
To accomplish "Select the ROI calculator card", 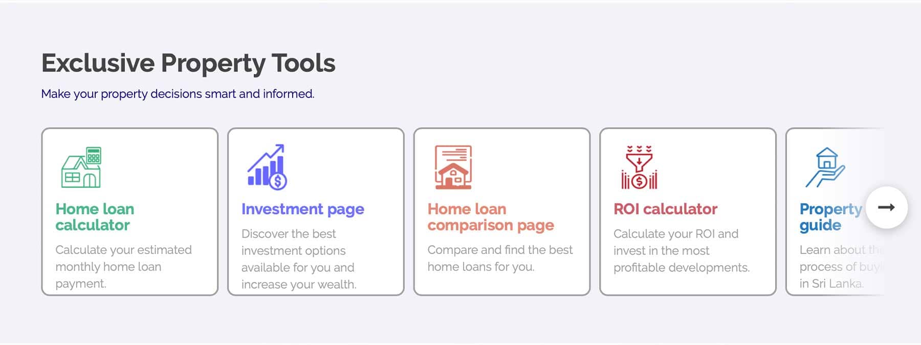I will pos(688,211).
